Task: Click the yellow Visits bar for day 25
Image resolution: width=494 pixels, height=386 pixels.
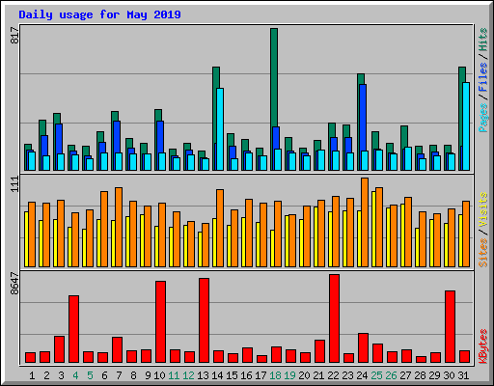Action: pyautogui.click(x=373, y=229)
